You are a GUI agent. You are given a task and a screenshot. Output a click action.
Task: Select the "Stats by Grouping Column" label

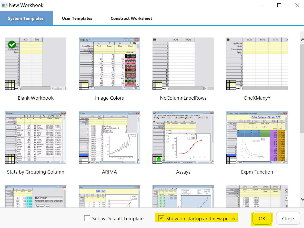click(x=36, y=172)
